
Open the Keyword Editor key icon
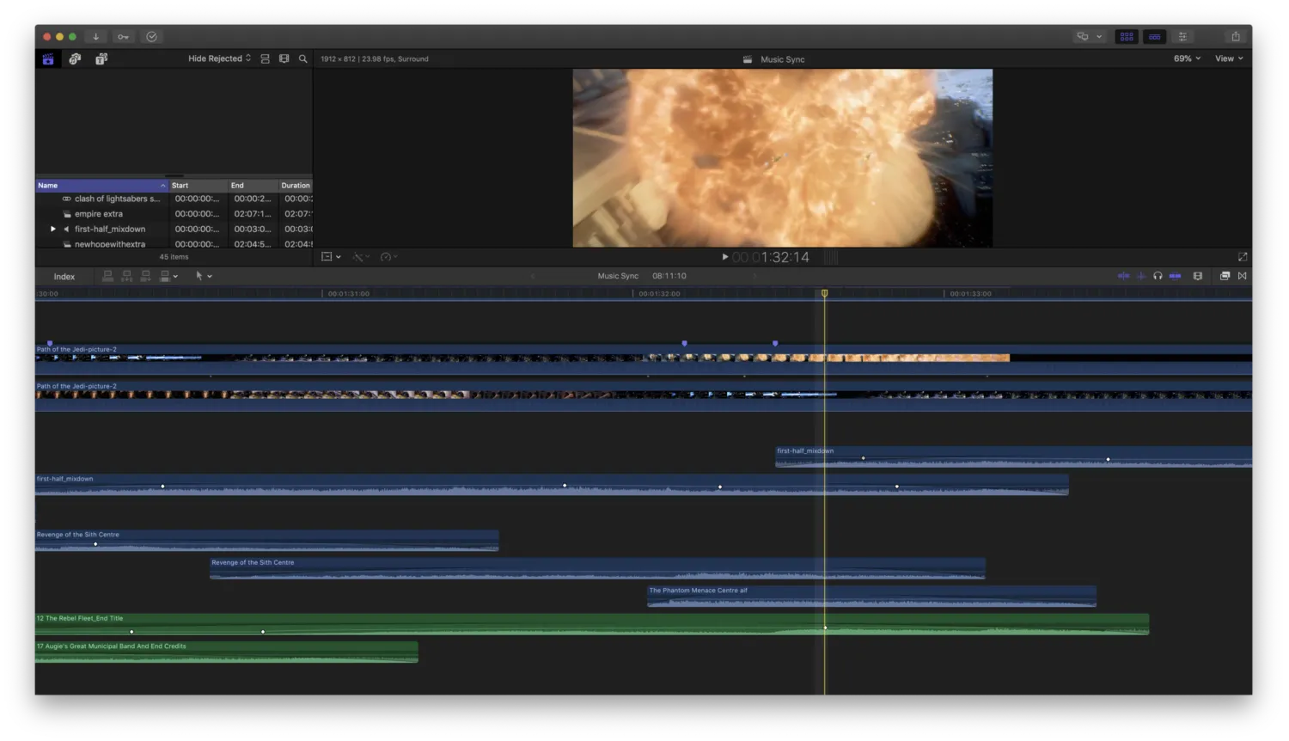click(124, 36)
